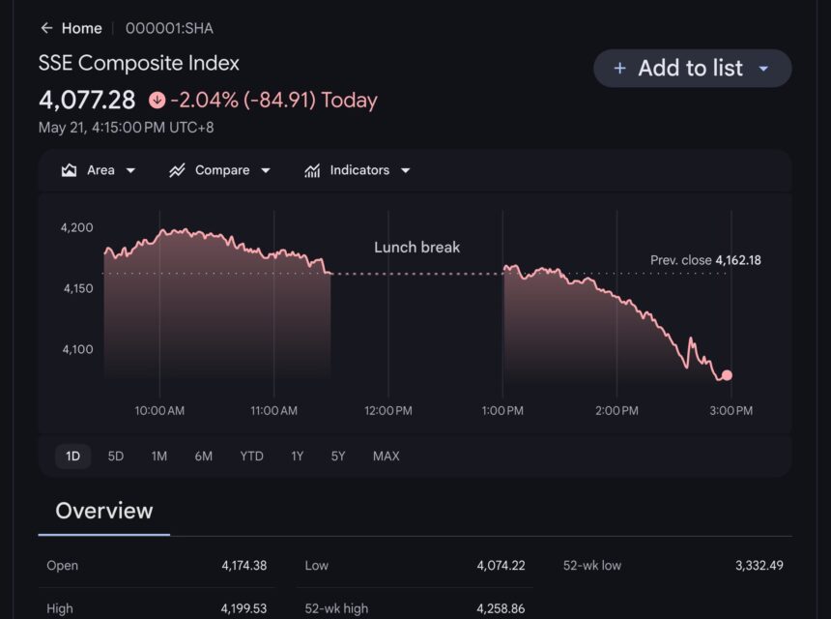Click the Open row label
This screenshot has height=619, width=831.
[63, 566]
